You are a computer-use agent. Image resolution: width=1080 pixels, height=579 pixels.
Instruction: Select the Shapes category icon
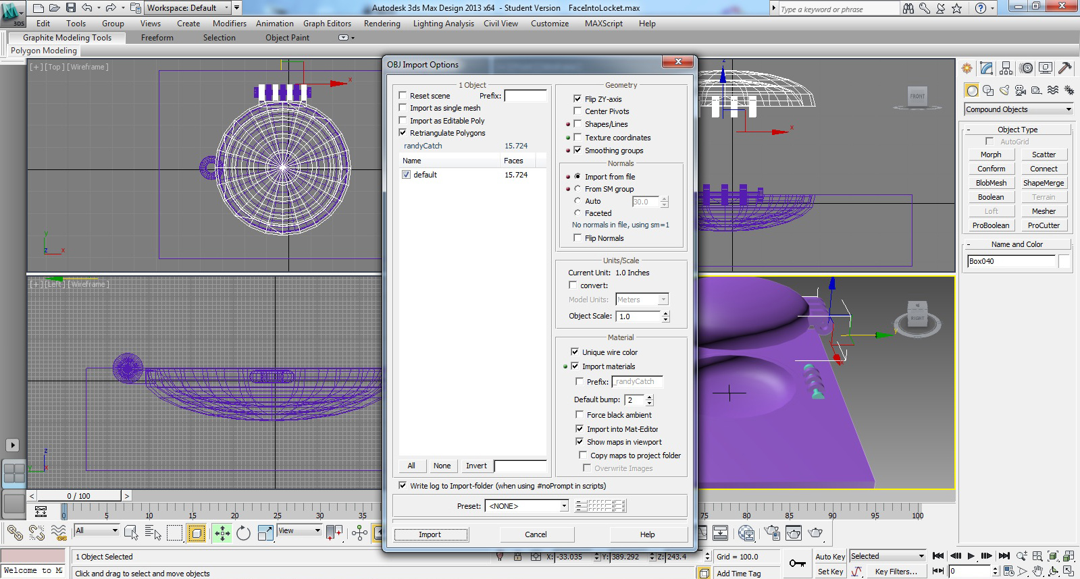988,90
